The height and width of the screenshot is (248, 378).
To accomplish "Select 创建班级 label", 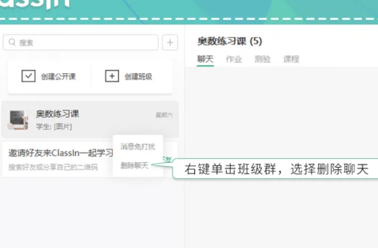I will (138, 76).
